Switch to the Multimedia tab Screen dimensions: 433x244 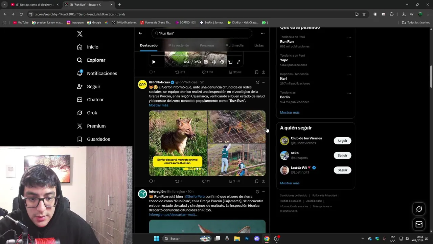(234, 45)
